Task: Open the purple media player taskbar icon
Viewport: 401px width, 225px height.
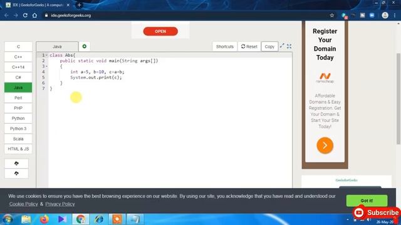Action: pyautogui.click(x=62, y=219)
